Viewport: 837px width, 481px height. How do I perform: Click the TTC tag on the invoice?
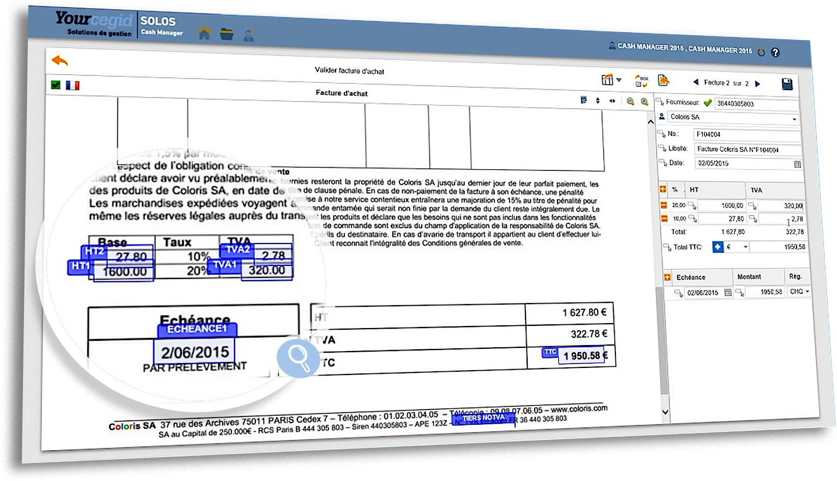pyautogui.click(x=550, y=352)
